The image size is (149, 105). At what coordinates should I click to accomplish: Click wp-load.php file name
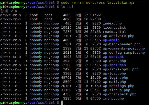pyautogui.click(x=114, y=73)
